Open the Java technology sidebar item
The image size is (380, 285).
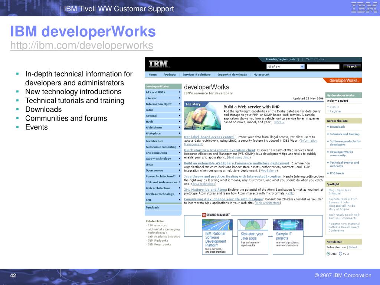163,158
